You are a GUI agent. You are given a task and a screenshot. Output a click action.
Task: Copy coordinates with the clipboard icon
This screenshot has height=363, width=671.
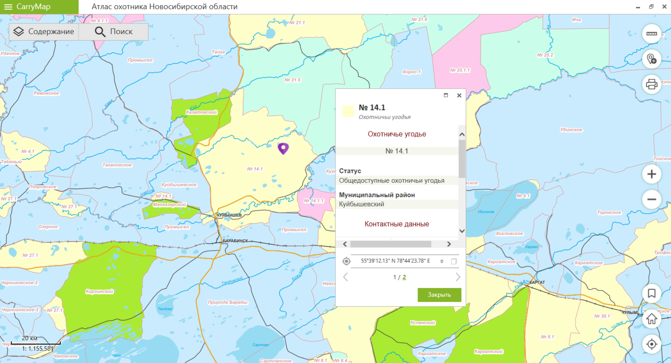tap(454, 261)
